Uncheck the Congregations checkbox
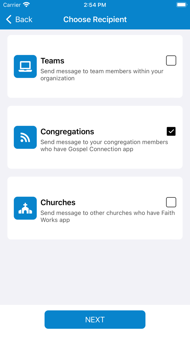The image size is (190, 338). pos(171,131)
